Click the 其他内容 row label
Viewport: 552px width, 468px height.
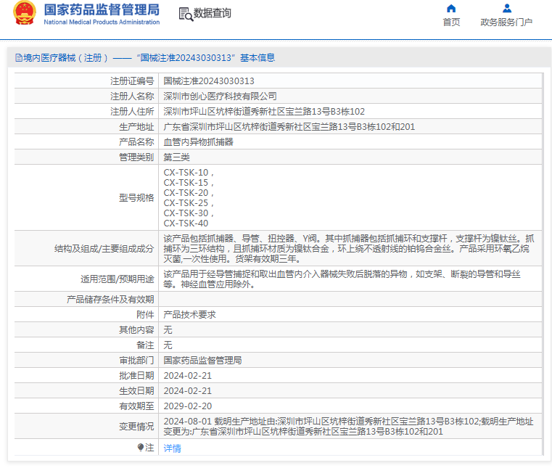tap(136, 329)
